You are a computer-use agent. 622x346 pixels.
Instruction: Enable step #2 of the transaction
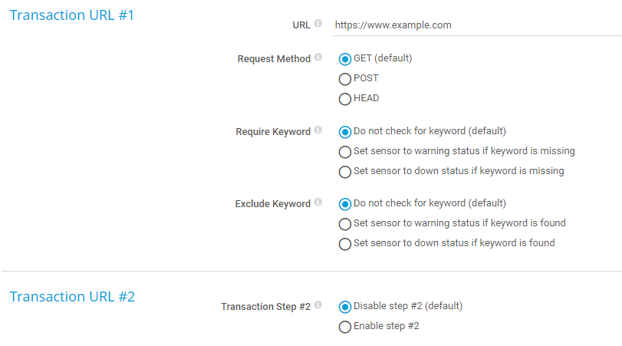pyautogui.click(x=345, y=327)
